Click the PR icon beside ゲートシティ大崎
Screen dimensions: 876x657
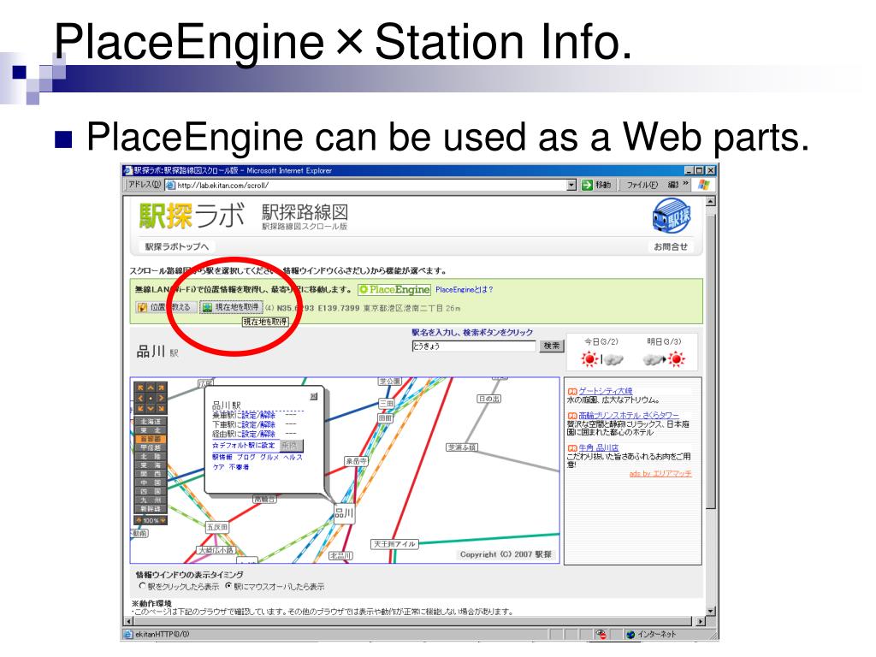[x=572, y=392]
